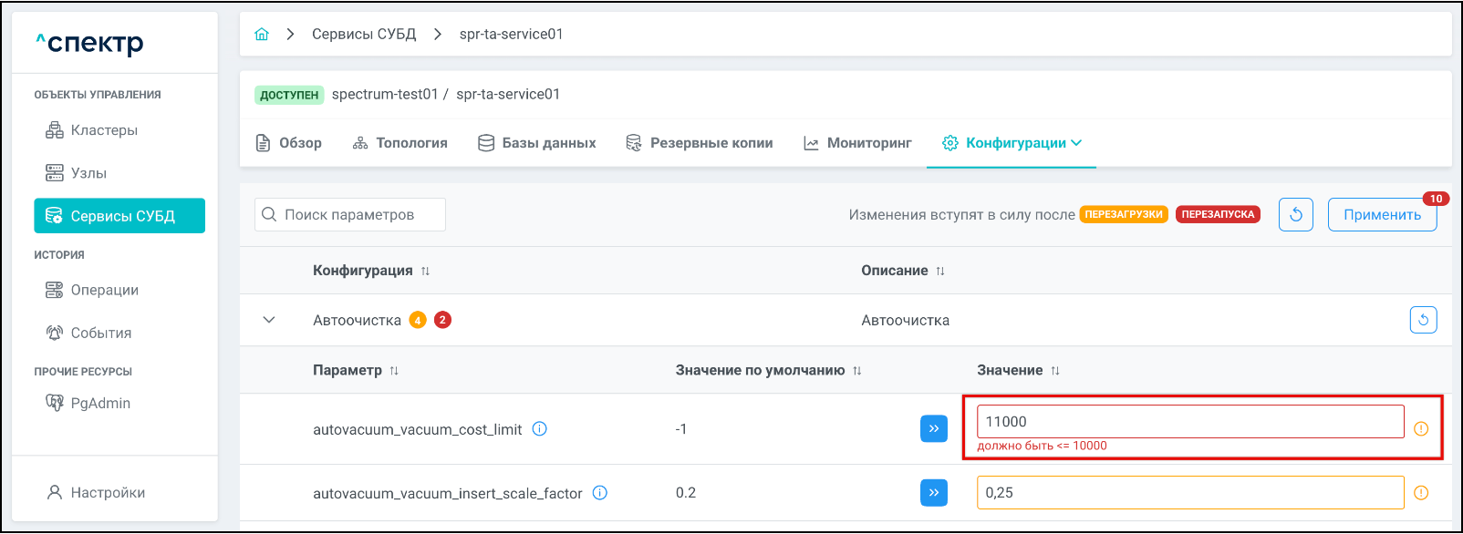The image size is (1463, 534).
Task: Go to Сервисы СУБД in the breadcrumb
Action: [363, 34]
